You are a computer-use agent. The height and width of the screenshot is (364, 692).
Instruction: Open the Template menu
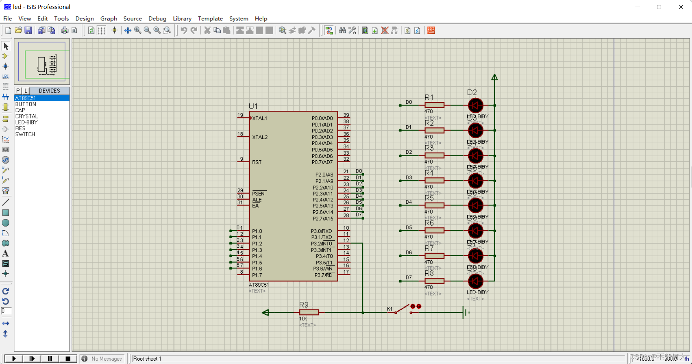(x=210, y=19)
